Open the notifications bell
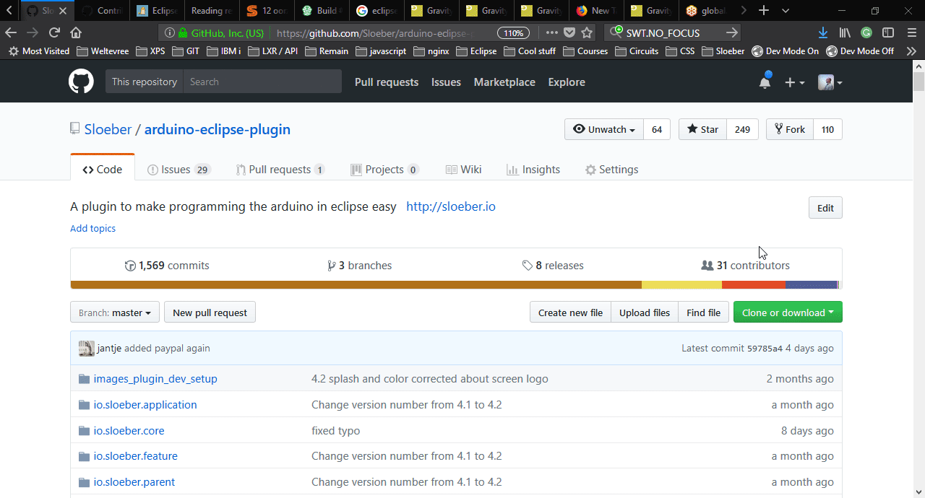The image size is (925, 498). coord(765,82)
